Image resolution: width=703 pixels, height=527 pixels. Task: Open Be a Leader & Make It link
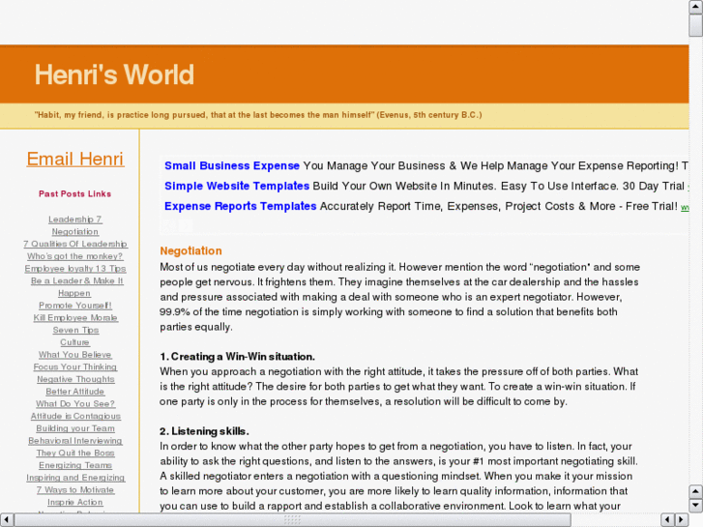[76, 280]
